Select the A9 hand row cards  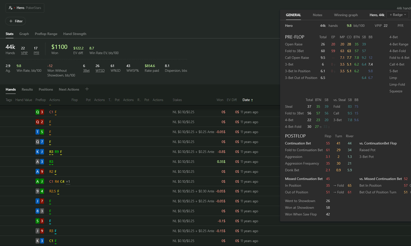pos(40,172)
